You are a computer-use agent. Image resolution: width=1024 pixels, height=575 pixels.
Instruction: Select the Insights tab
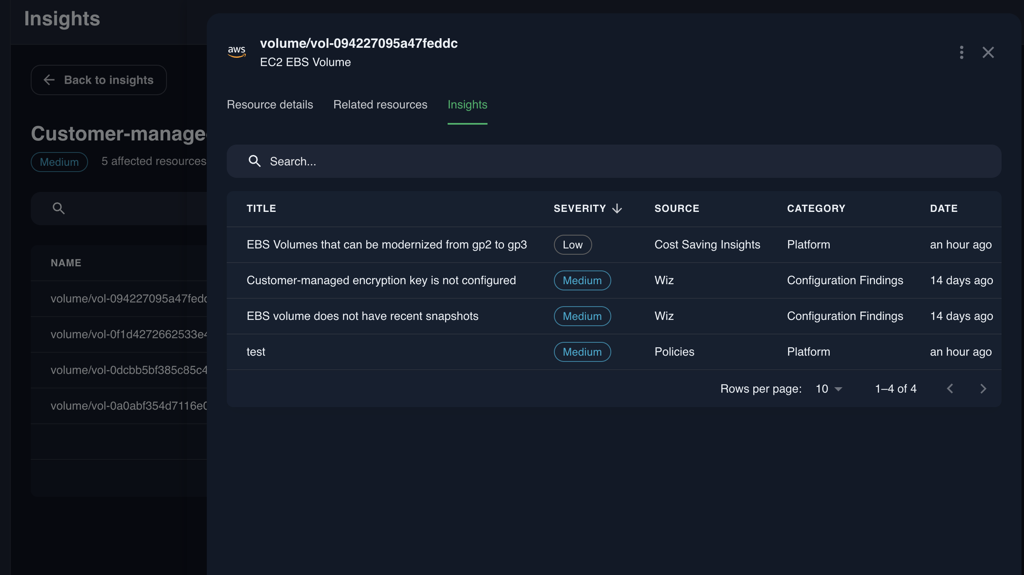468,105
